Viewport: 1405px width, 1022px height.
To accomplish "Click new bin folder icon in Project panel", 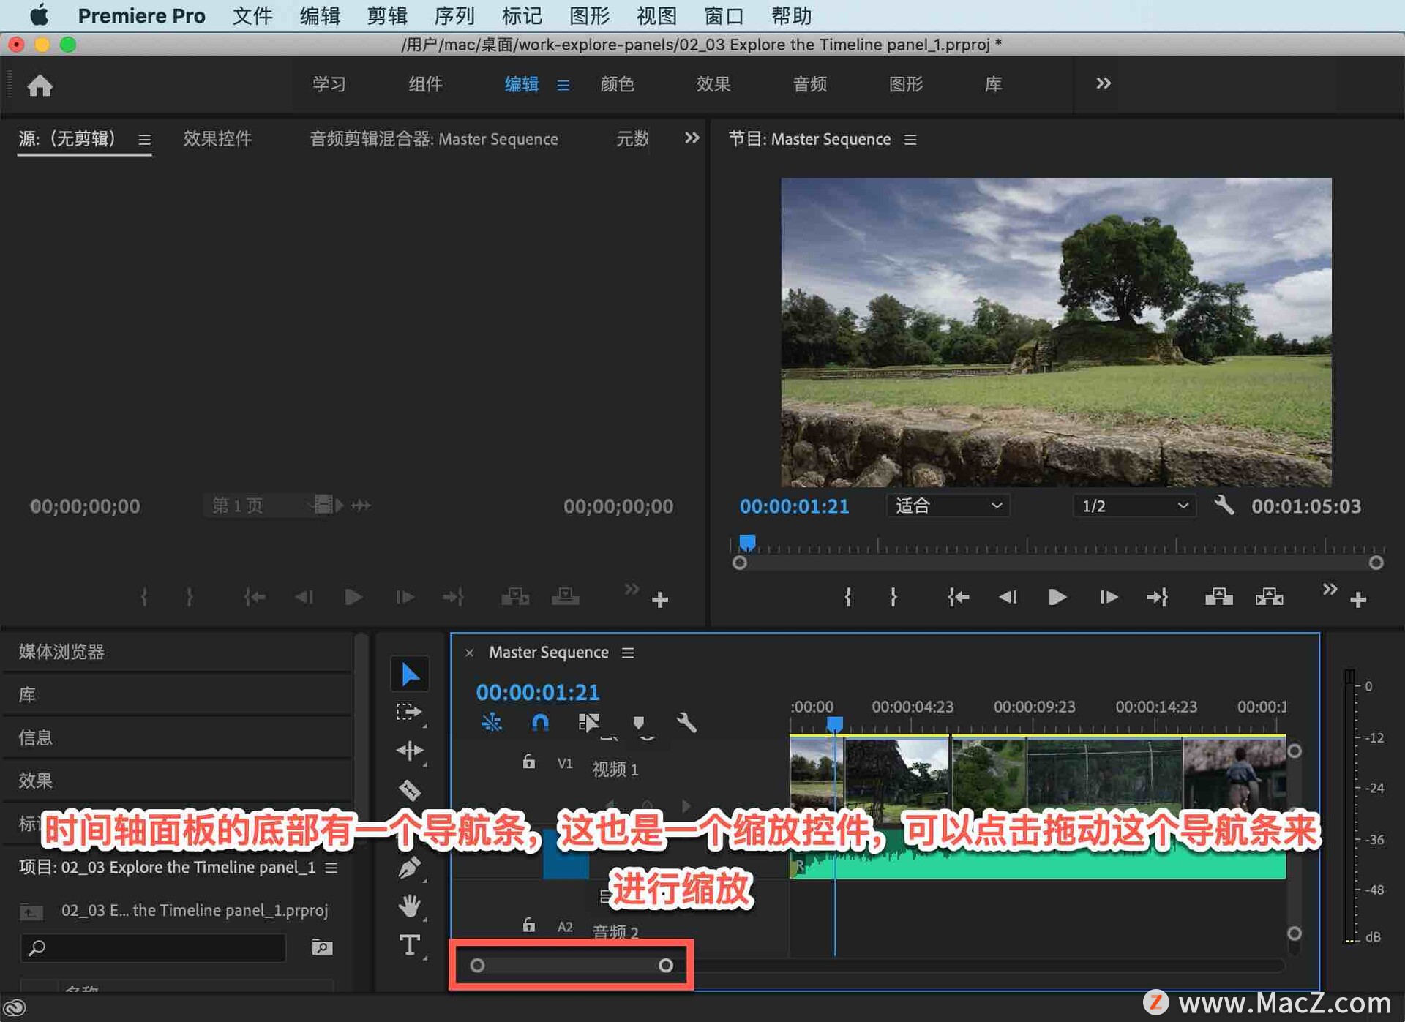I will [322, 947].
